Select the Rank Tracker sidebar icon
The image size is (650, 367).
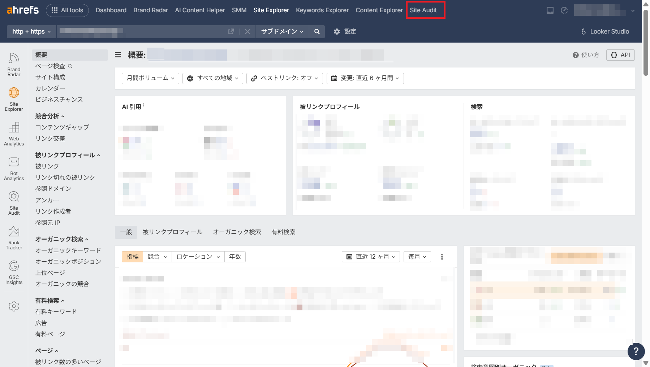[14, 237]
